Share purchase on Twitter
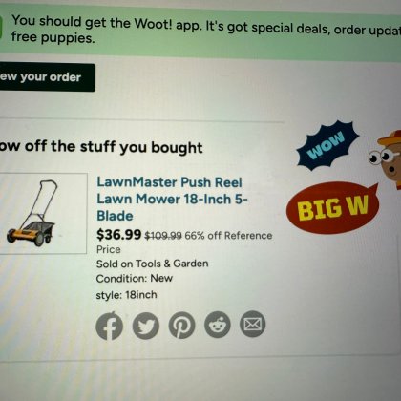The width and height of the screenshot is (401, 401). click(146, 326)
